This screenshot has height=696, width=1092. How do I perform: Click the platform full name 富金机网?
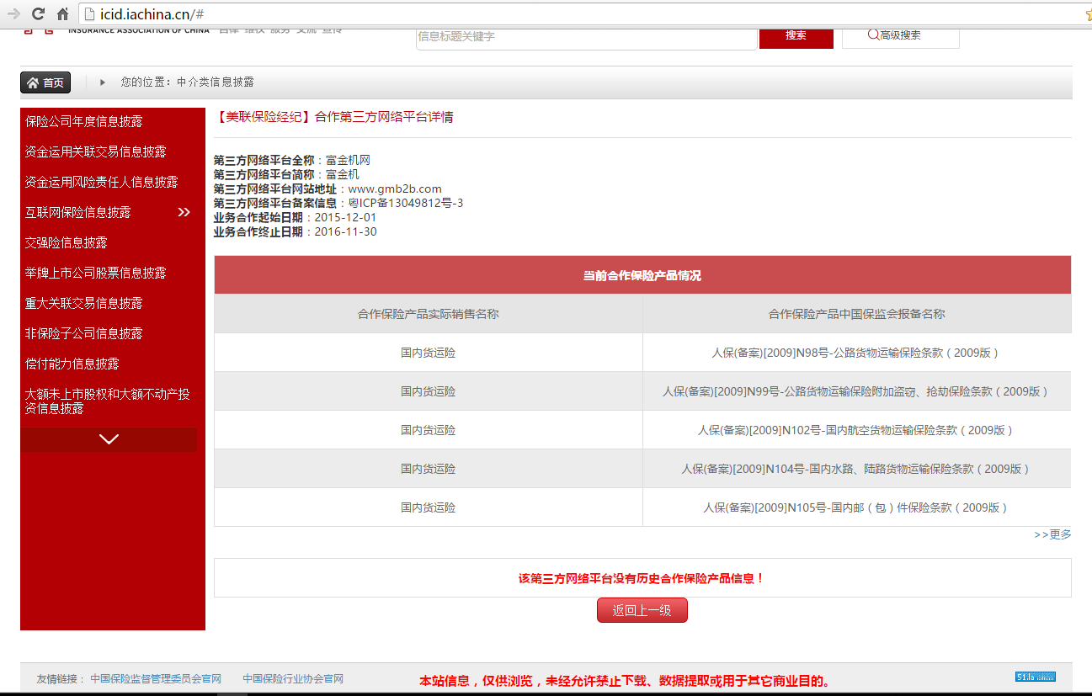(x=348, y=160)
